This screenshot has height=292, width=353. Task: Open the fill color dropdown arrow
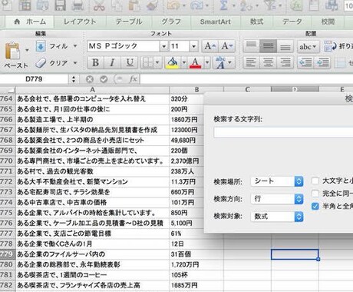(x=183, y=62)
